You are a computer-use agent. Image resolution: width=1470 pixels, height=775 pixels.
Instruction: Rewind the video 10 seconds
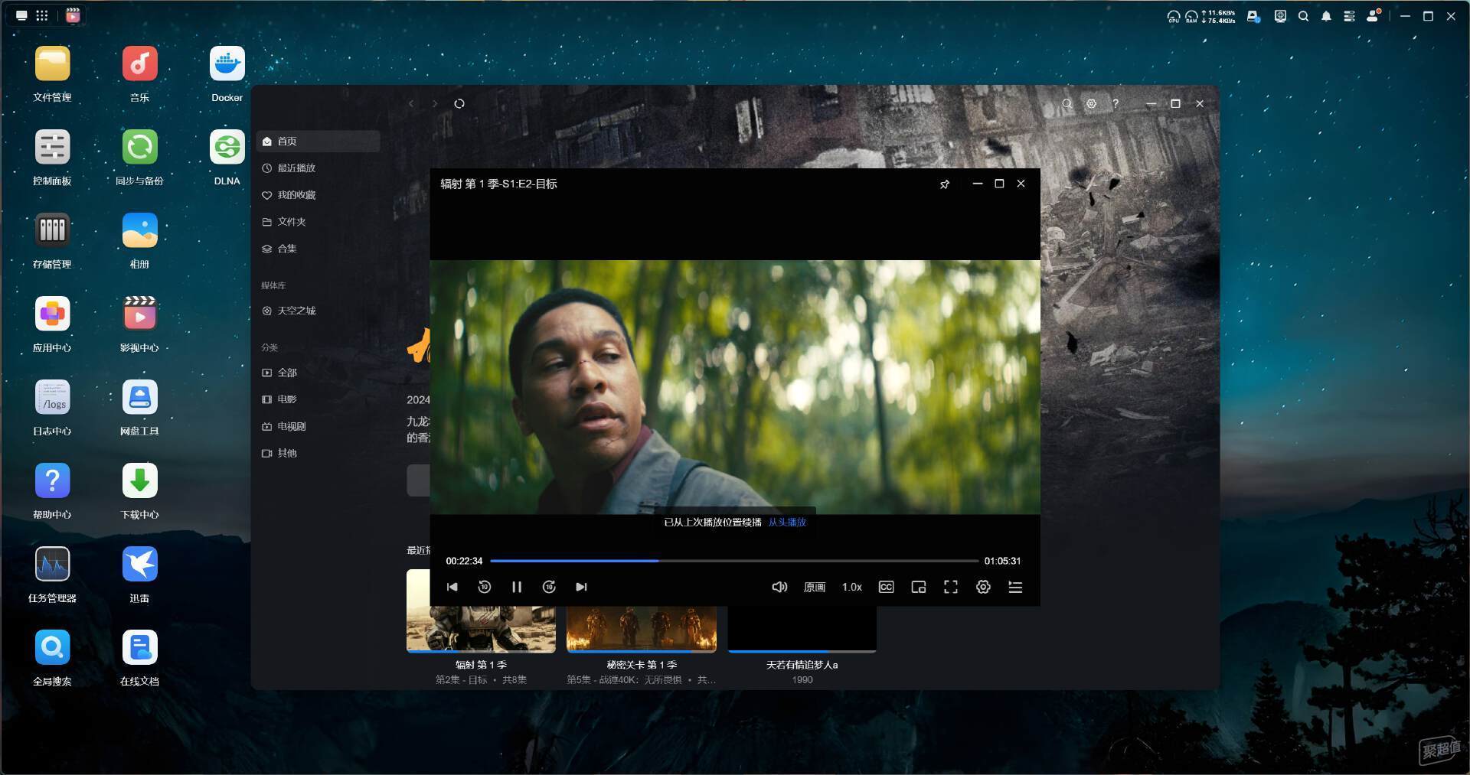(485, 587)
